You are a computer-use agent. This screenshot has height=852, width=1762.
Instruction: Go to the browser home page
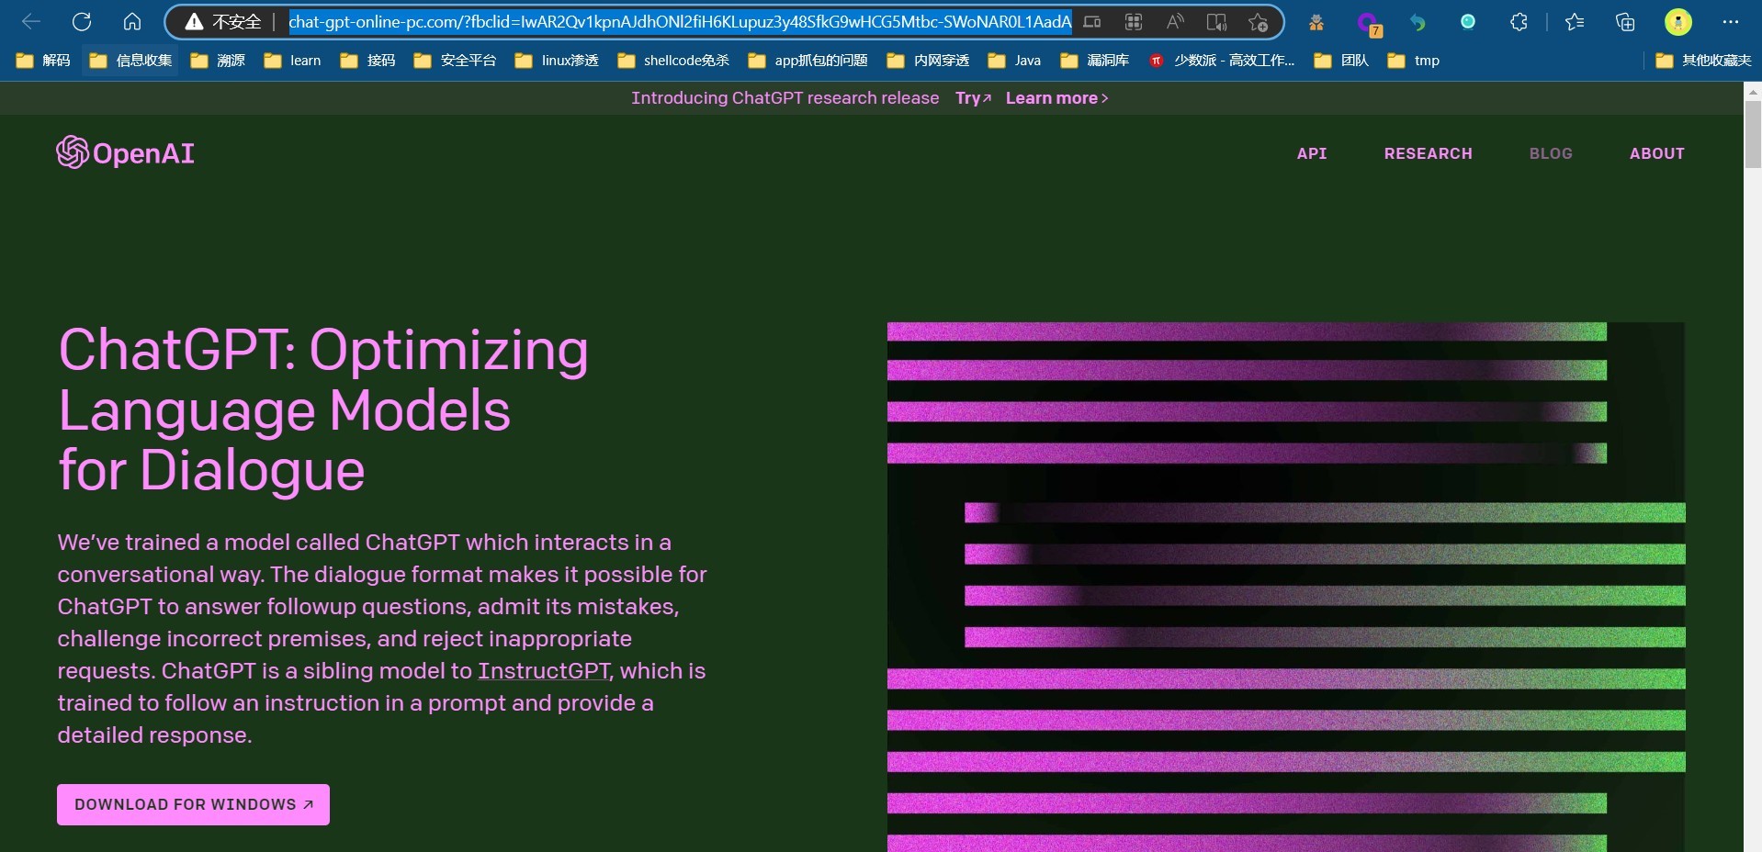(132, 22)
